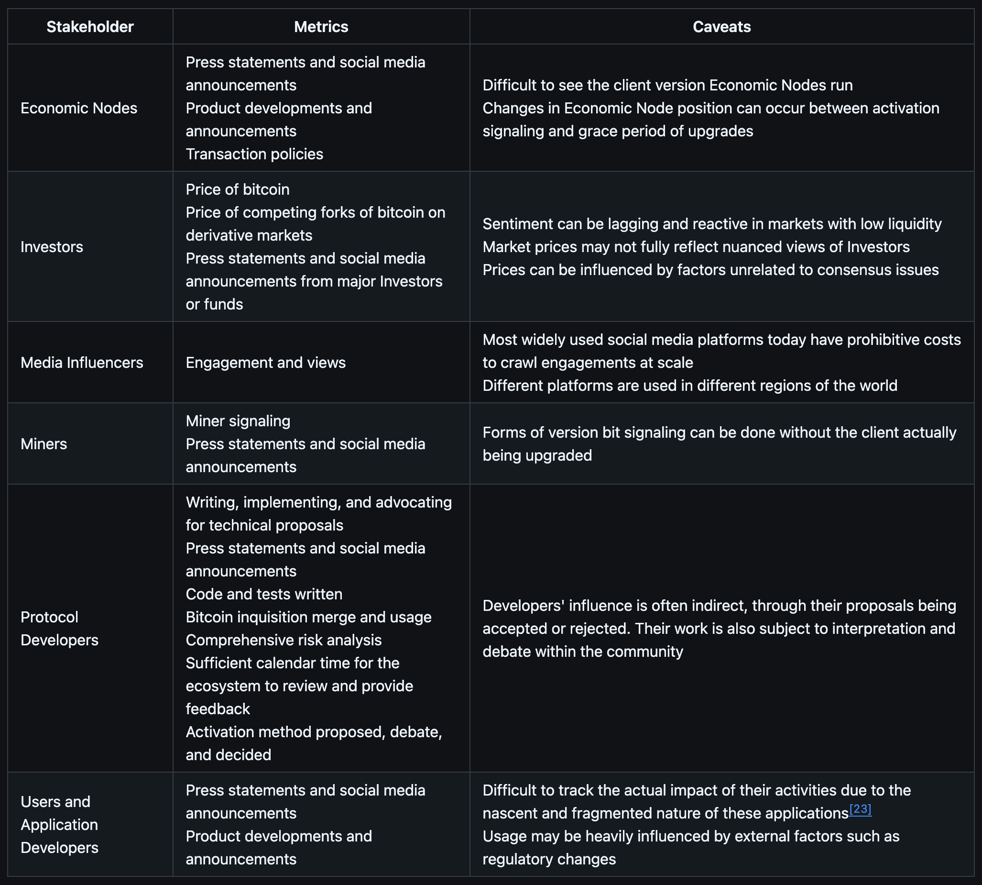Select the Economic Nodes cell

[79, 108]
